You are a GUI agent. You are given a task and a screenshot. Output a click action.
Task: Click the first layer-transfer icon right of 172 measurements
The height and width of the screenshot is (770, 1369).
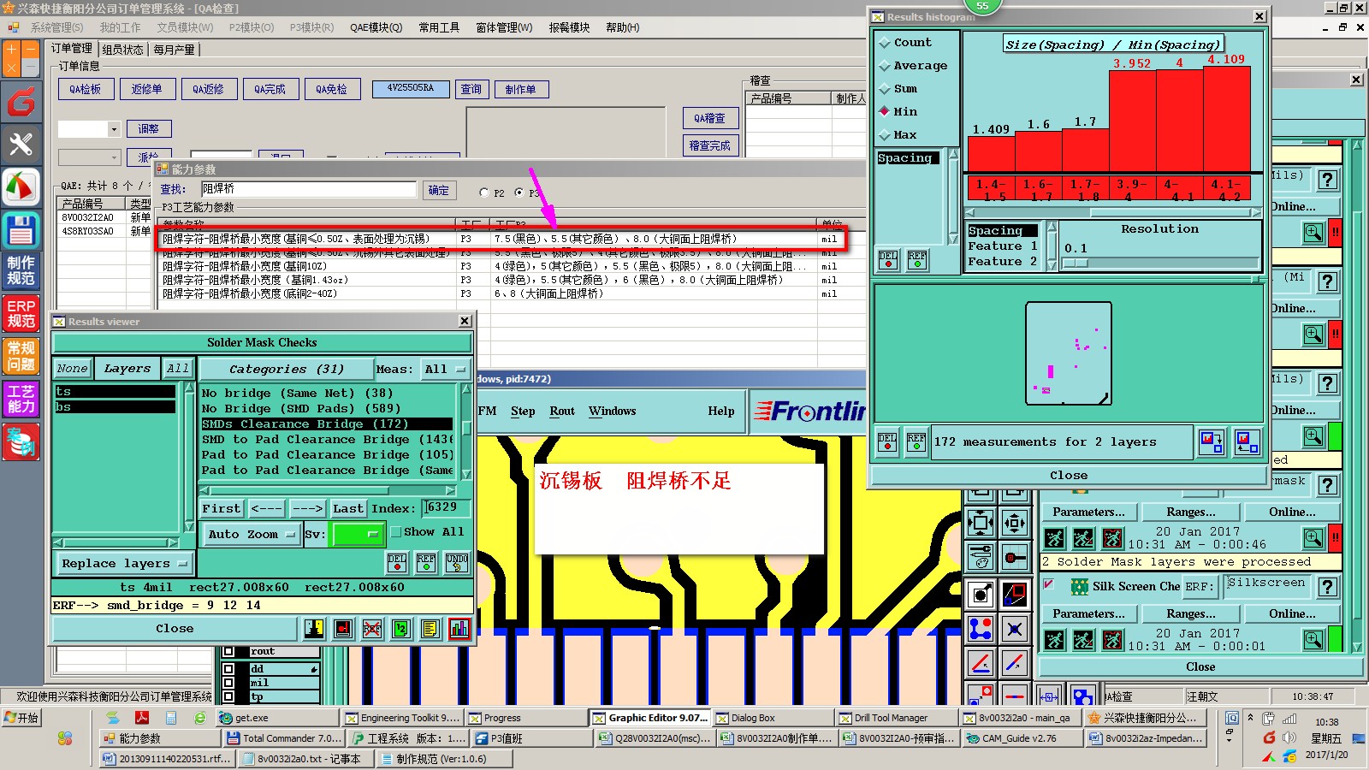[x=1212, y=442]
